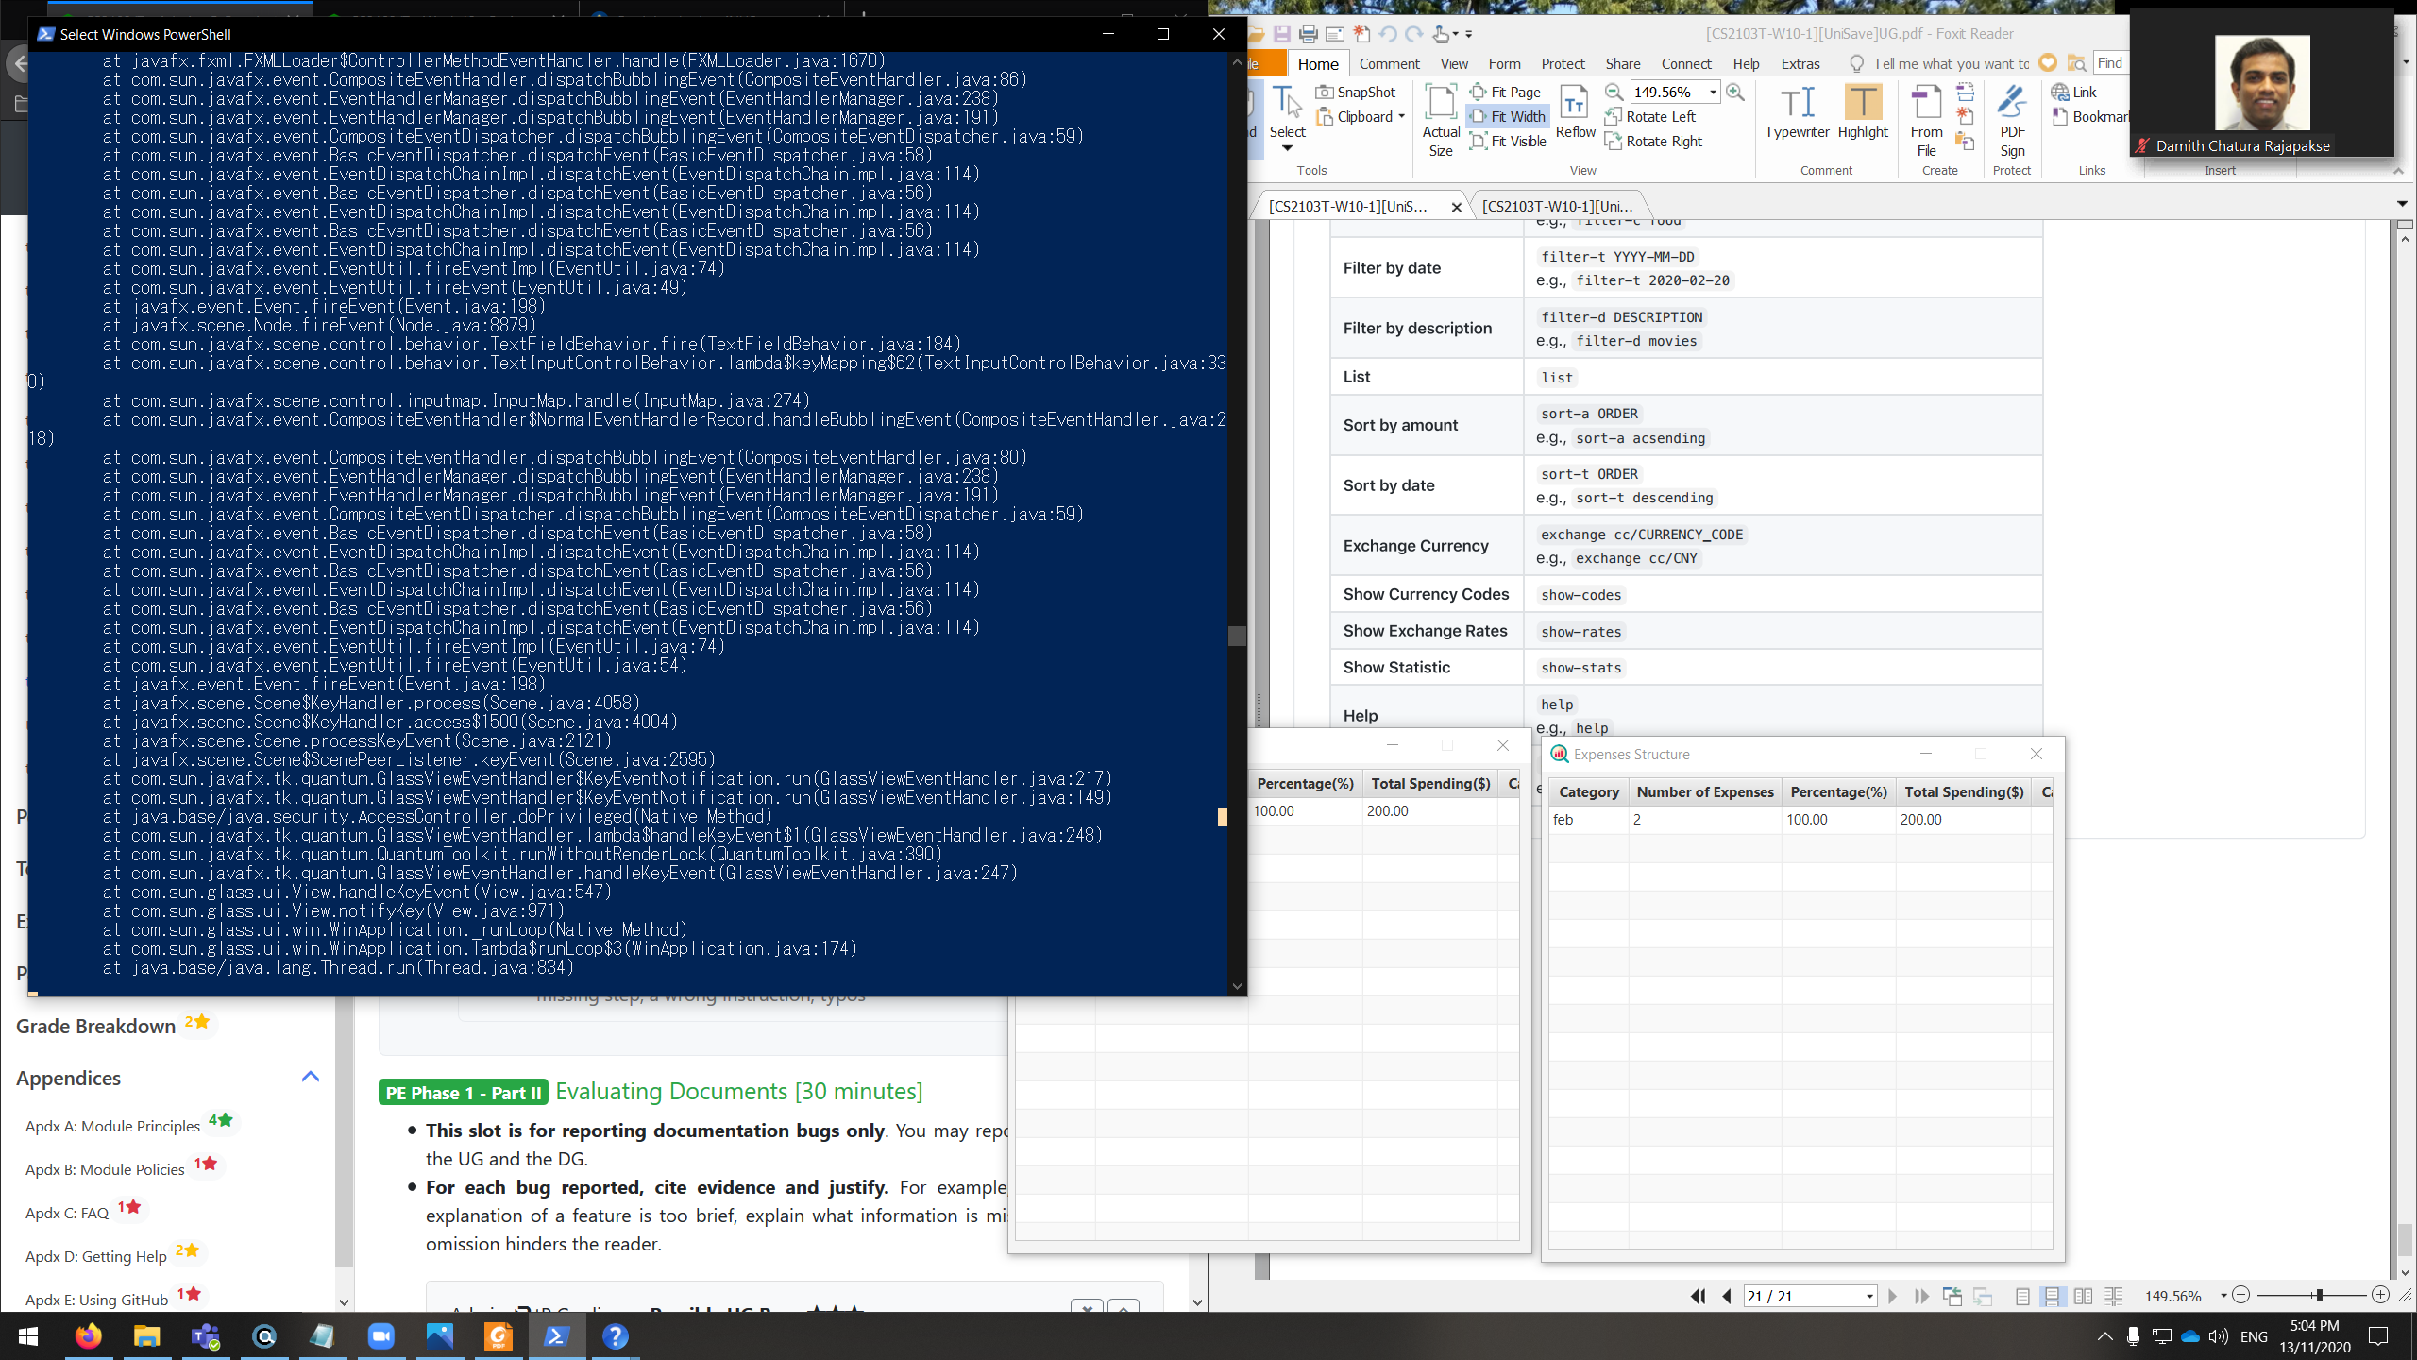Open the page number dropdown
This screenshot has height=1360, width=2417.
(1869, 1296)
